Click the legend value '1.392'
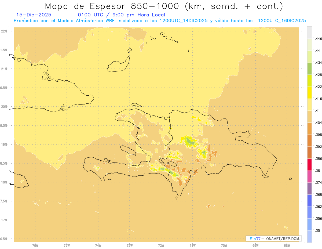 pos(317,147)
